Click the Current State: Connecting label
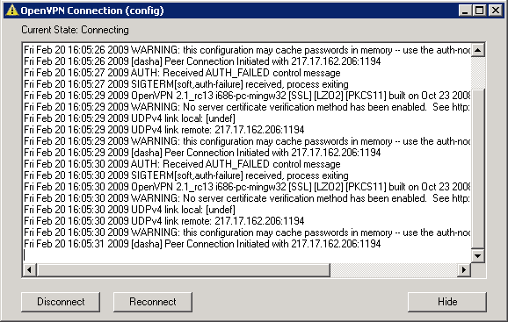 pyautogui.click(x=75, y=30)
